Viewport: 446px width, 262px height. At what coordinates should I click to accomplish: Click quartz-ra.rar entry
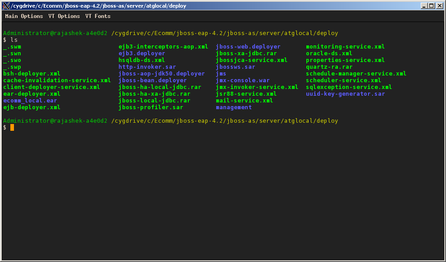point(329,67)
